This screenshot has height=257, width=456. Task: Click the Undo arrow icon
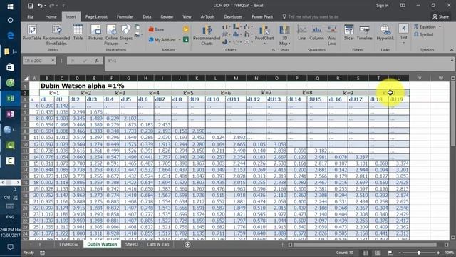(x=40, y=6)
